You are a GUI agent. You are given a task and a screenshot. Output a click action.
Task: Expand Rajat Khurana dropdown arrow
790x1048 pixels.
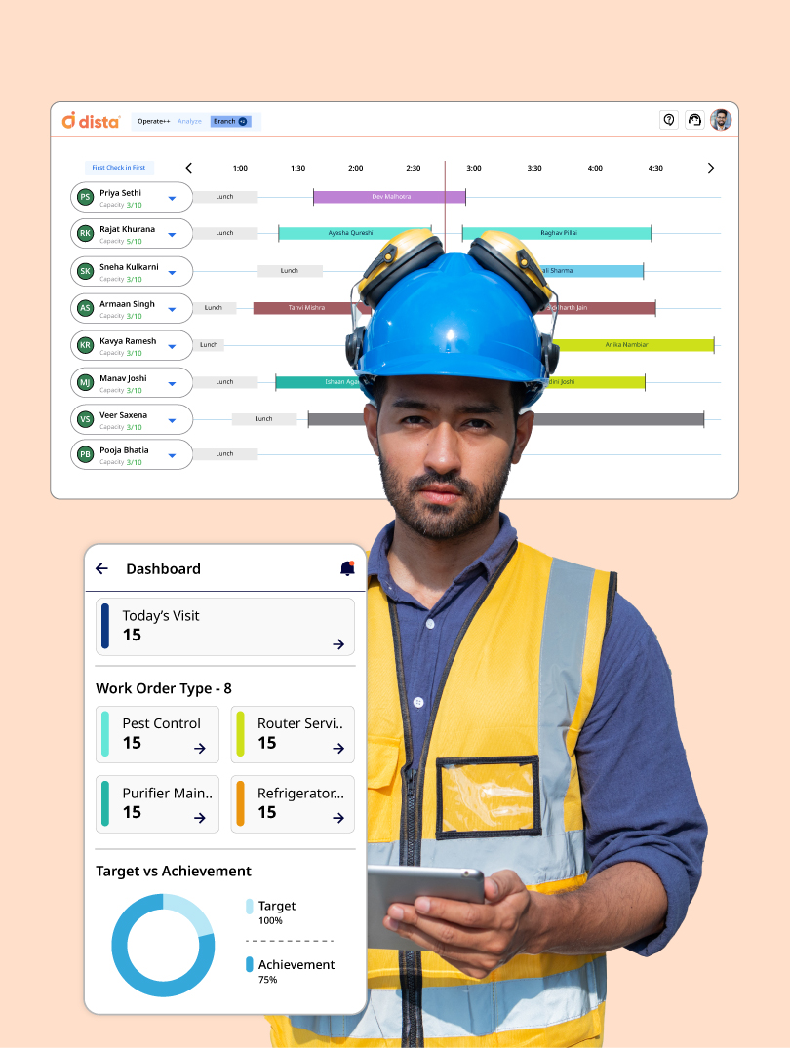coord(172,235)
